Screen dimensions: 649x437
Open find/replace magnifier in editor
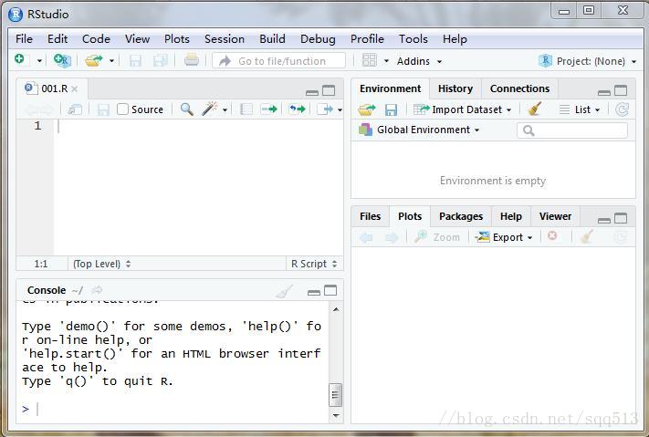pos(187,109)
